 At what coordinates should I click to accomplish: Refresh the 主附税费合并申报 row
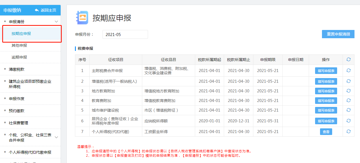click(348, 70)
